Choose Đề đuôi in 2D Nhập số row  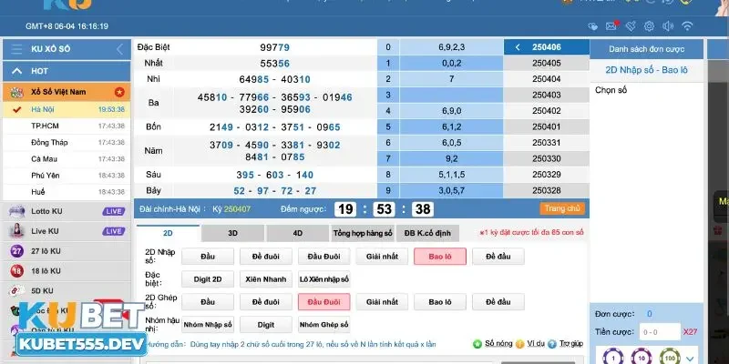(266, 257)
